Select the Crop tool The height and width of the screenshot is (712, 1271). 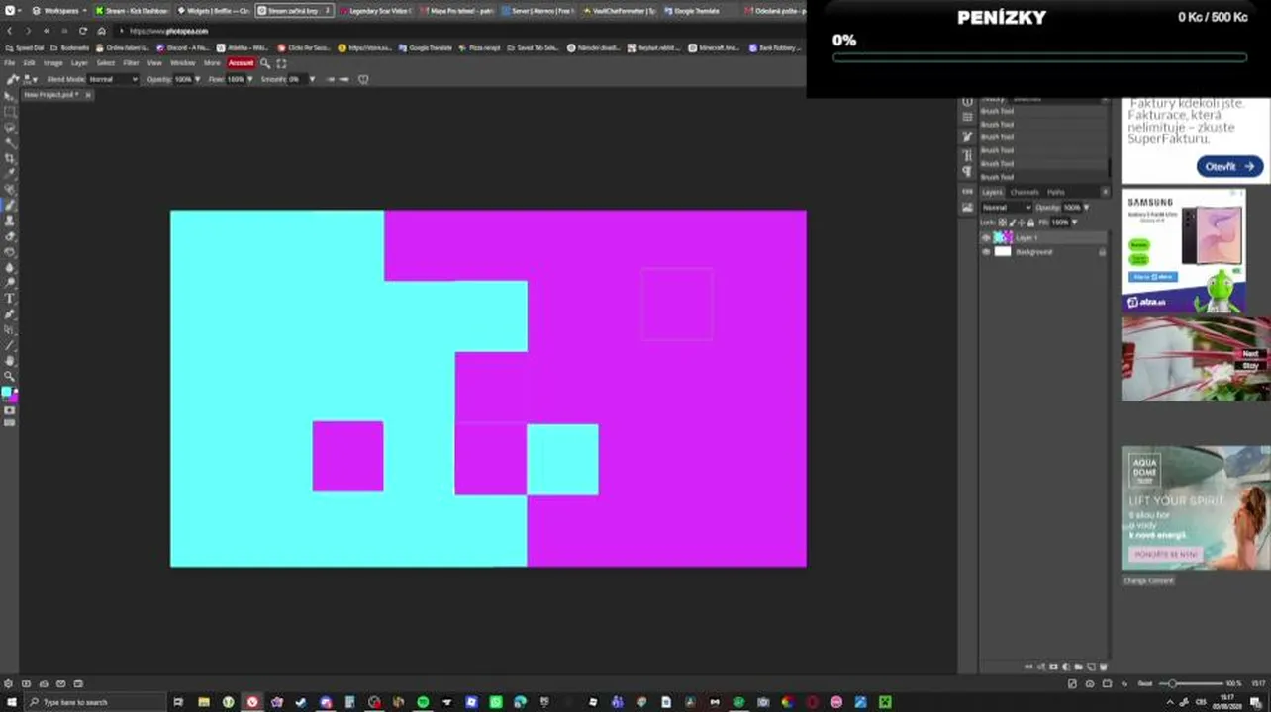click(x=10, y=158)
